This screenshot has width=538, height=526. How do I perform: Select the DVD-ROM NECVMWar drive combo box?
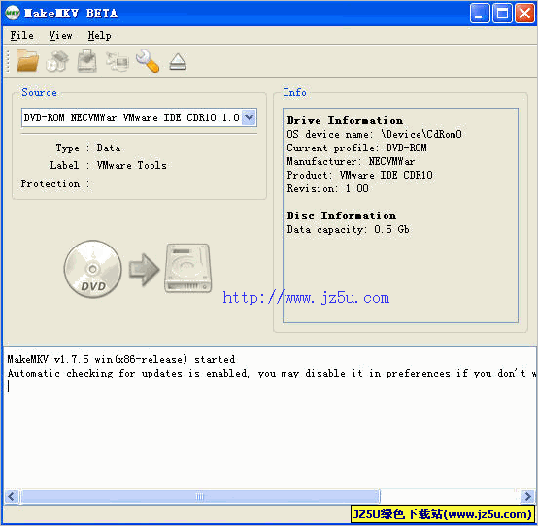[139, 117]
